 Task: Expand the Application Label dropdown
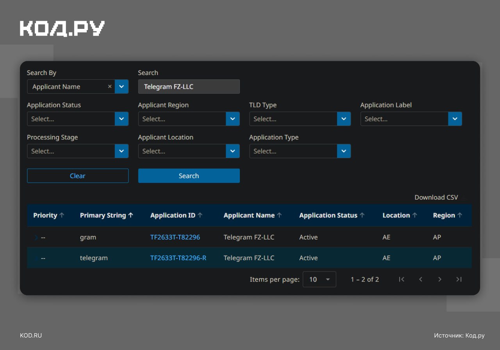tap(455, 119)
